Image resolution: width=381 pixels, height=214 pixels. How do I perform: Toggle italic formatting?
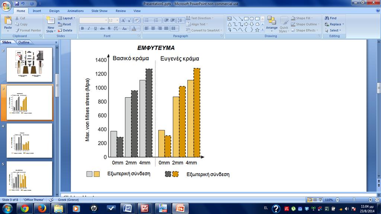pos(89,28)
